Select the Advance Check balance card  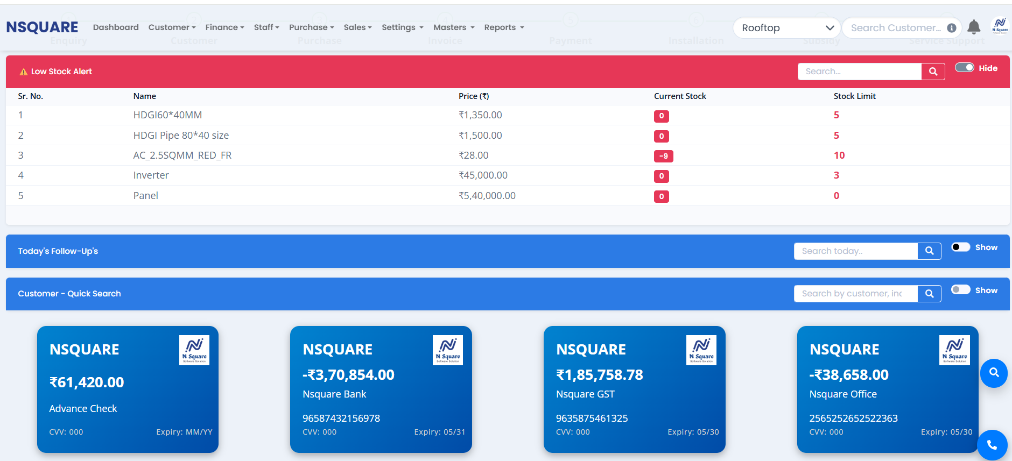[x=128, y=389]
